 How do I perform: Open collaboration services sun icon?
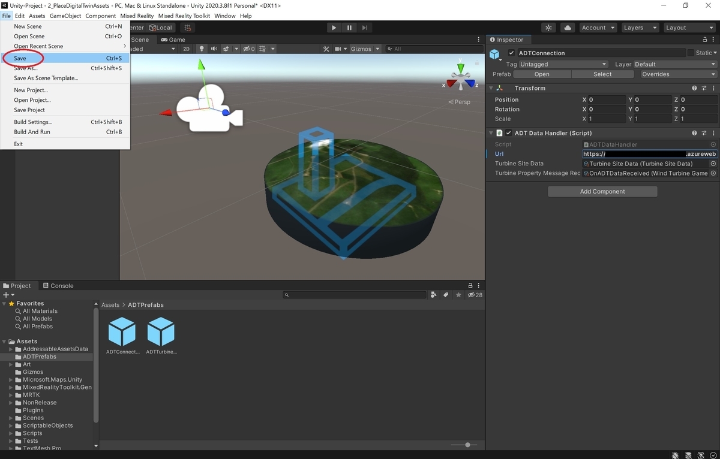pyautogui.click(x=548, y=28)
